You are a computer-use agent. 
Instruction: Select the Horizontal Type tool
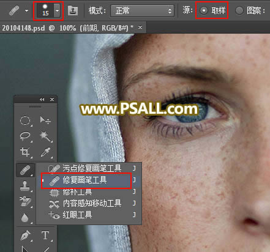click(45, 235)
